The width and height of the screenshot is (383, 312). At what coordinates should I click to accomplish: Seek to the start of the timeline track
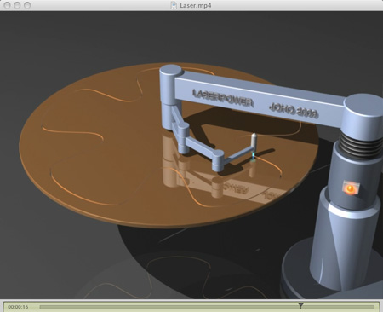coord(41,307)
